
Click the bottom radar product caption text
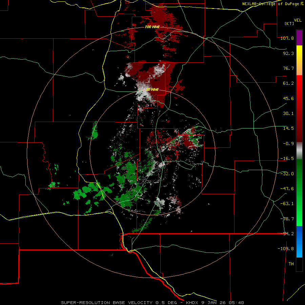click(152, 303)
